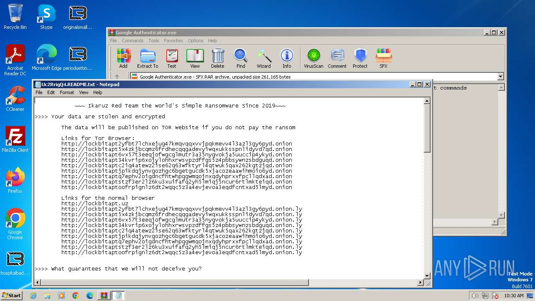Click Notepad vertical scrollbar up arrow
This screenshot has width=535, height=301.
point(427,101)
